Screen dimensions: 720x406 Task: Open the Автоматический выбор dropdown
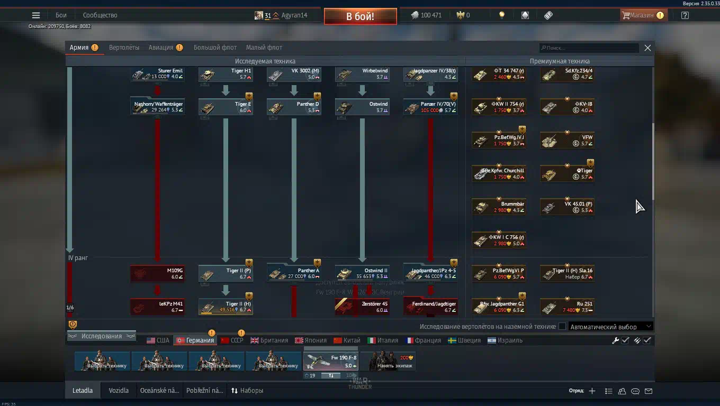610,327
